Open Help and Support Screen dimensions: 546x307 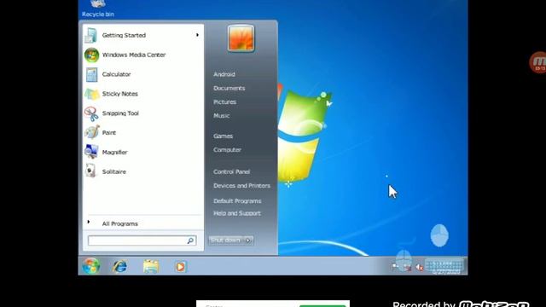(x=237, y=213)
